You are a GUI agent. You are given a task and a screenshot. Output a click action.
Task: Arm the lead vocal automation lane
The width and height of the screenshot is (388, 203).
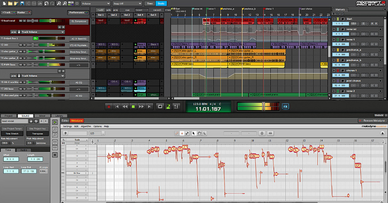(14, 32)
